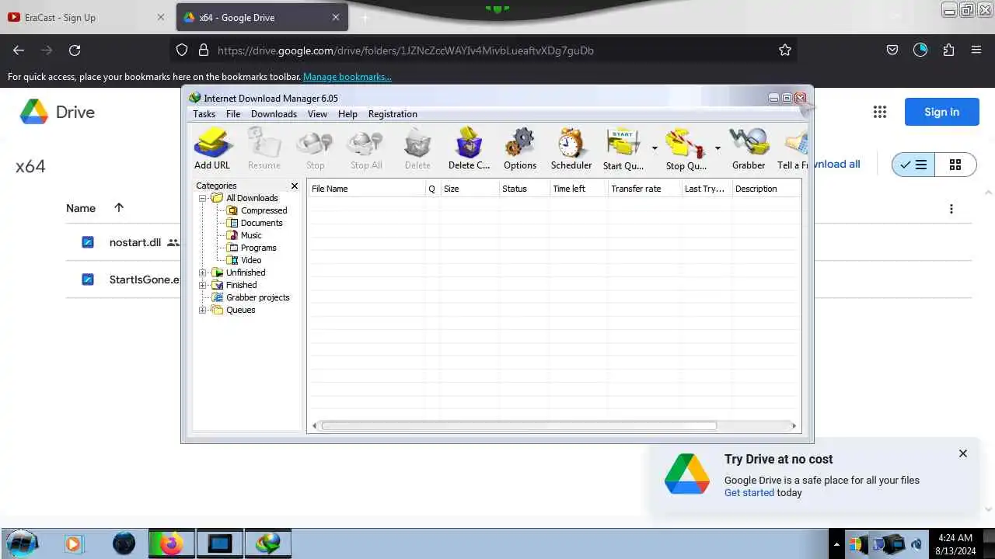Open the Google apps grid icon
995x559 pixels.
(880, 112)
